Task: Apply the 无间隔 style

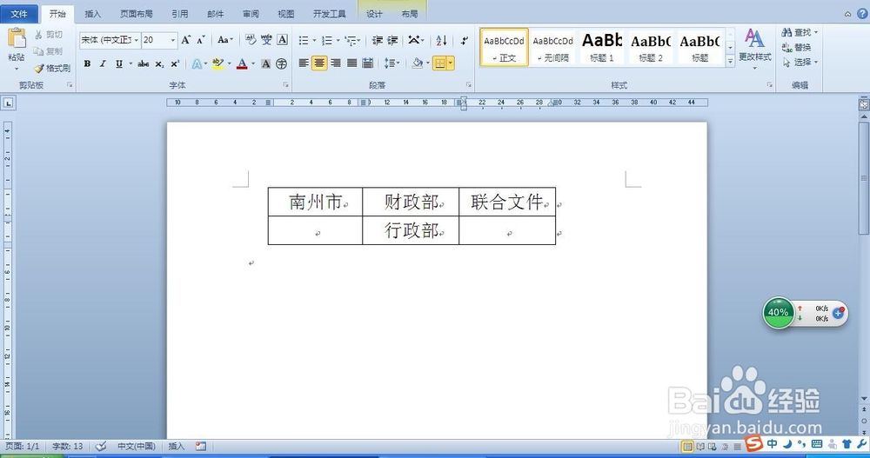Action: click(x=552, y=47)
